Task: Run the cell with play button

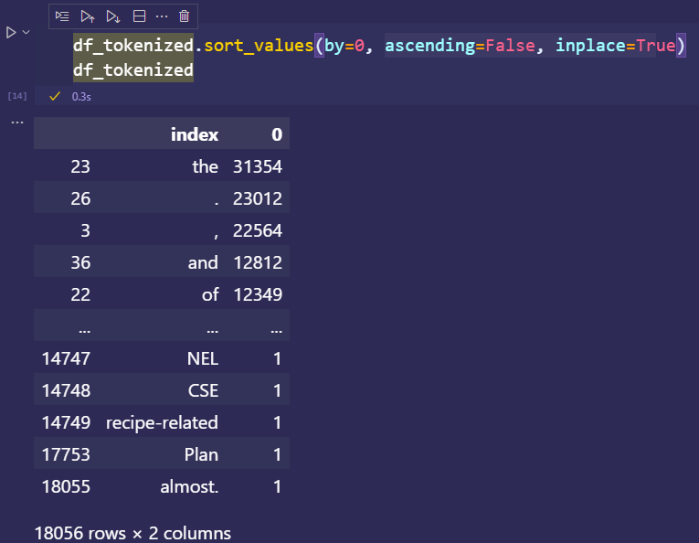Action: [11, 33]
